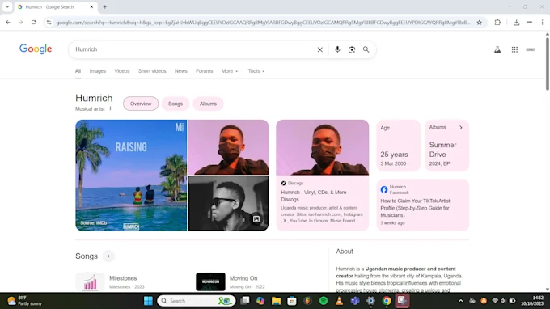
Task: Switch to the Images results tab
Action: pyautogui.click(x=98, y=71)
